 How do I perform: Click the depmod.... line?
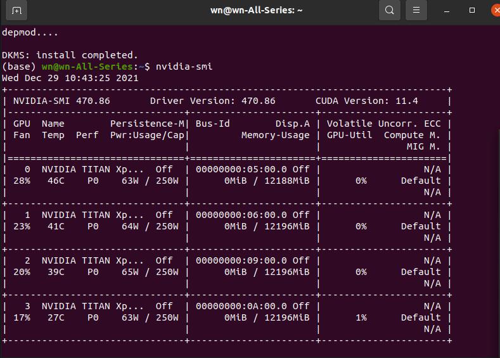coord(30,32)
